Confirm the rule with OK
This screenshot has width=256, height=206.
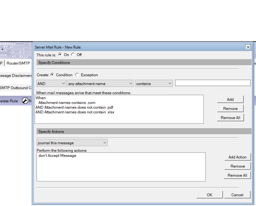click(209, 195)
